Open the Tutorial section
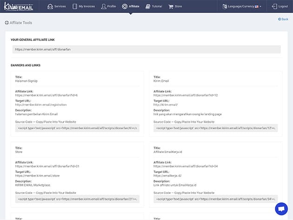Image resolution: width=293 pixels, height=220 pixels. (154, 7)
